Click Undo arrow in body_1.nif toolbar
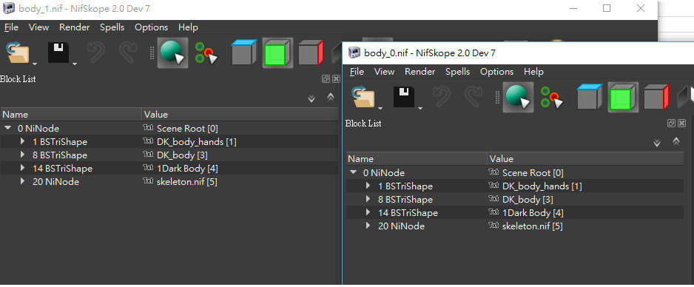The width and height of the screenshot is (694, 287). [x=95, y=53]
